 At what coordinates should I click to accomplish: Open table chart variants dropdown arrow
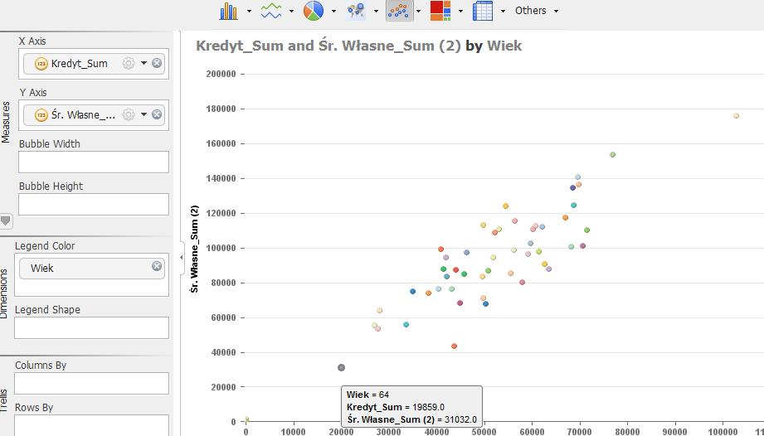(x=503, y=11)
